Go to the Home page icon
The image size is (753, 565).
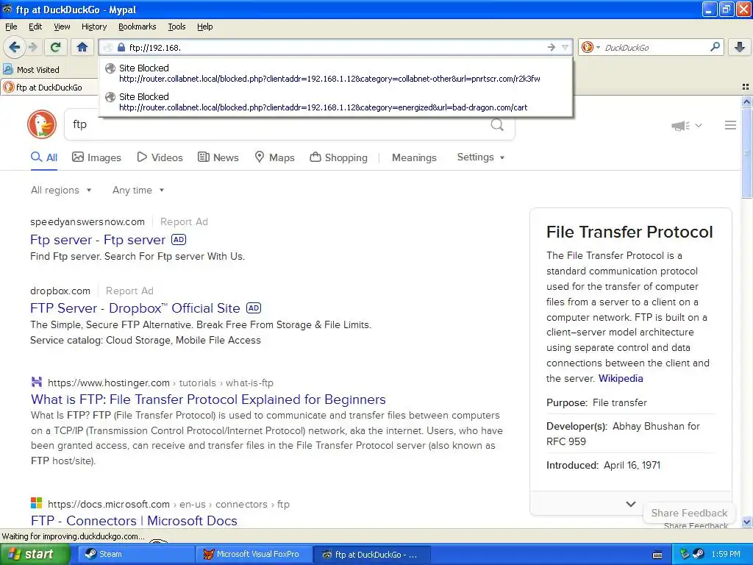click(x=82, y=47)
